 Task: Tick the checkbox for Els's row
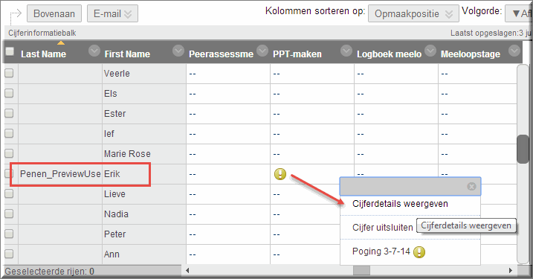click(9, 93)
